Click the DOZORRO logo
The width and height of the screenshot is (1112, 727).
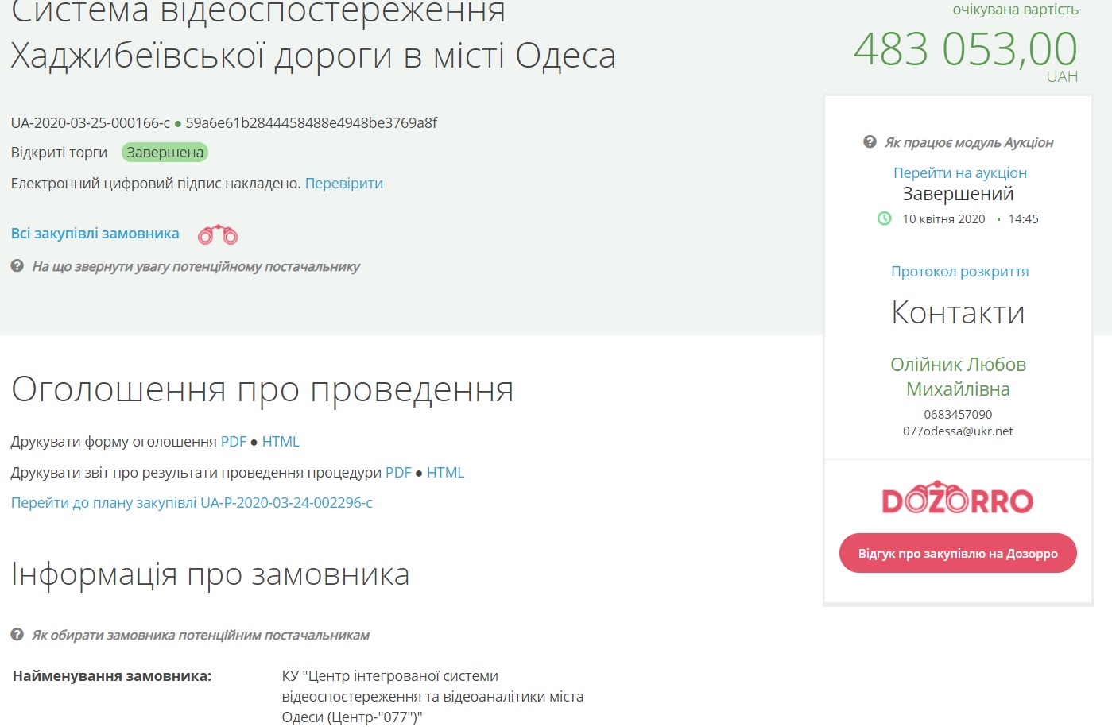coord(958,498)
